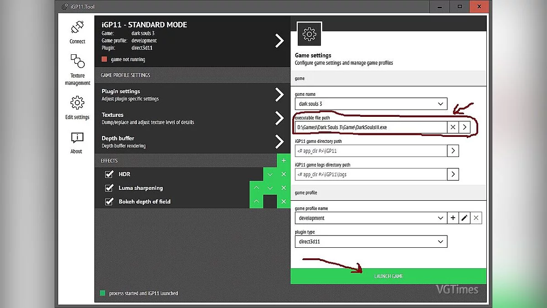
Task: Open the game profile name dropdown
Action: click(x=371, y=218)
